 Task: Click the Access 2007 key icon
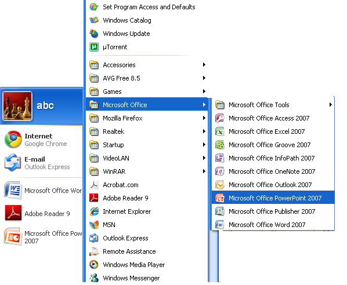220,118
